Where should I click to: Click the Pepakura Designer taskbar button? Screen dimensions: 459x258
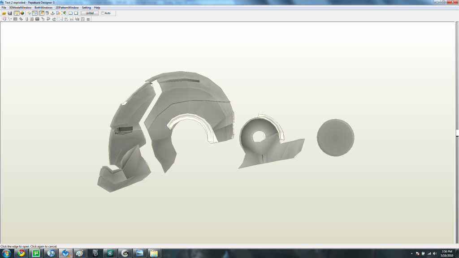pos(65,253)
